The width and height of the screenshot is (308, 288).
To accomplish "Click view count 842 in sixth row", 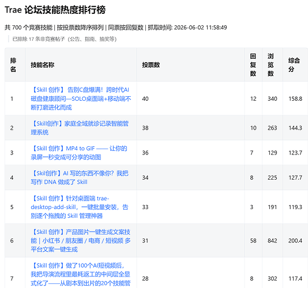I will tap(272, 241).
